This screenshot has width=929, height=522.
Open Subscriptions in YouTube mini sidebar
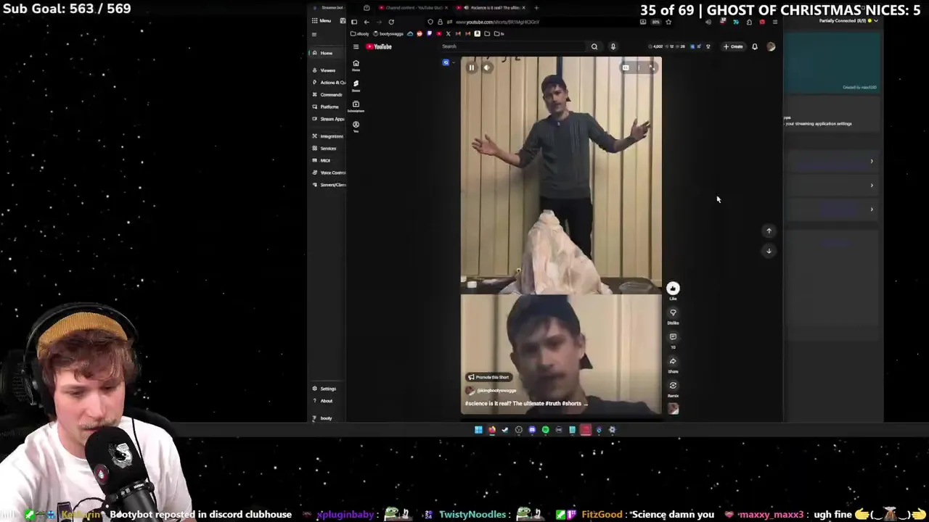pos(356,106)
